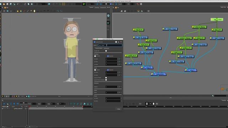Select the Morty_reference layer in timeline
The width and height of the screenshot is (228, 128).
(x=19, y=109)
